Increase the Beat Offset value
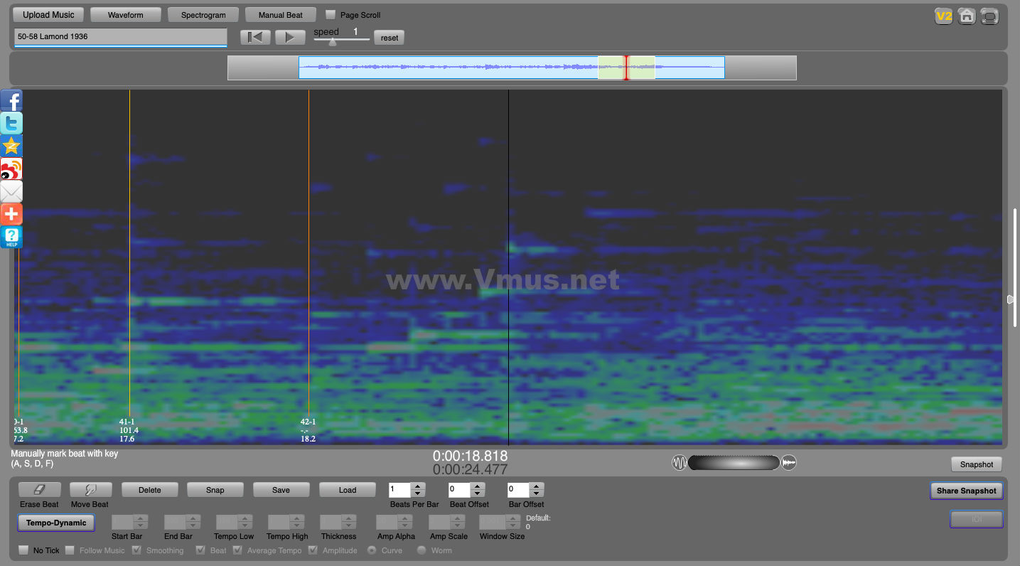Viewport: 1020px width, 566px height. 478,486
